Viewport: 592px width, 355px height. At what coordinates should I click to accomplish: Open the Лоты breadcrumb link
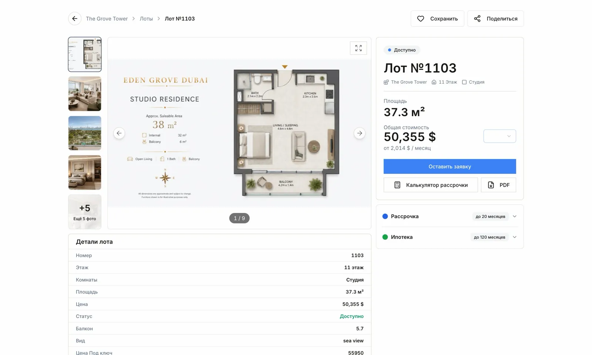click(146, 18)
